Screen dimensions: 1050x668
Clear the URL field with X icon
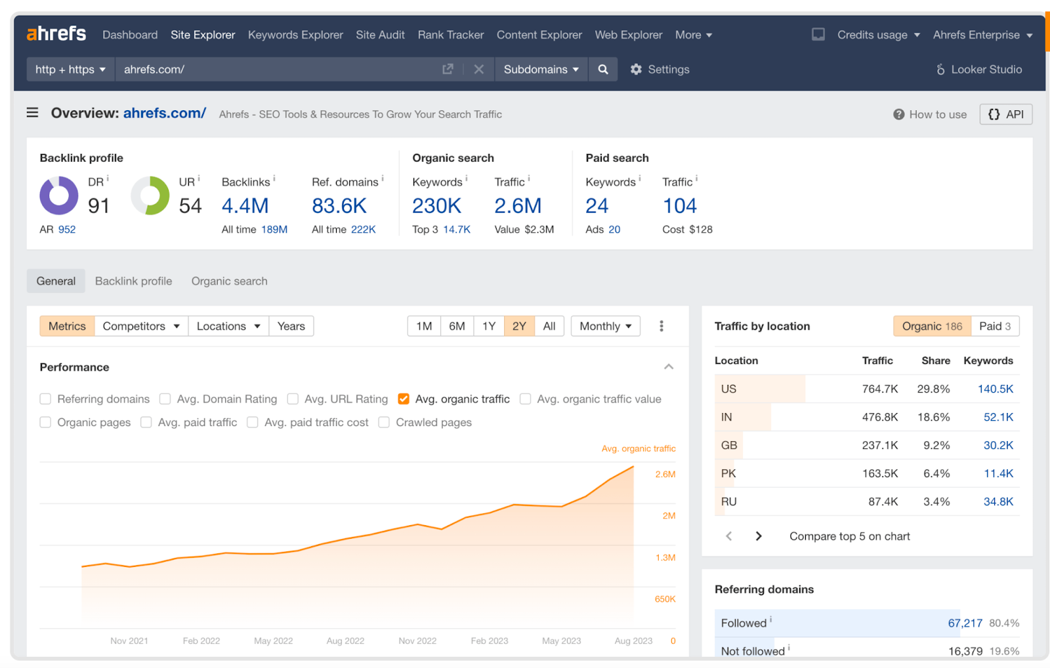click(x=478, y=69)
